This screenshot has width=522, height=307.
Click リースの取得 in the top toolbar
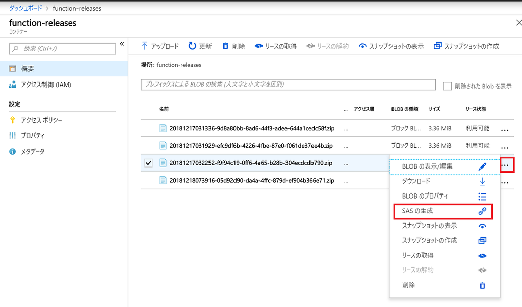click(276, 46)
